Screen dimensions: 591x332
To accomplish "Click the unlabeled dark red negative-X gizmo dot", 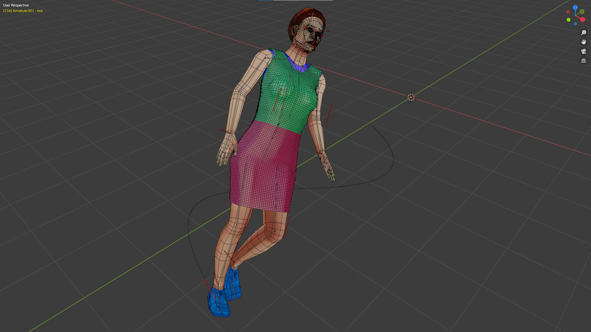I will [x=568, y=12].
